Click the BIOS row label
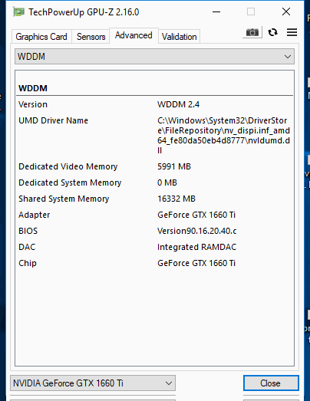The width and height of the screenshot is (310, 401). click(28, 231)
